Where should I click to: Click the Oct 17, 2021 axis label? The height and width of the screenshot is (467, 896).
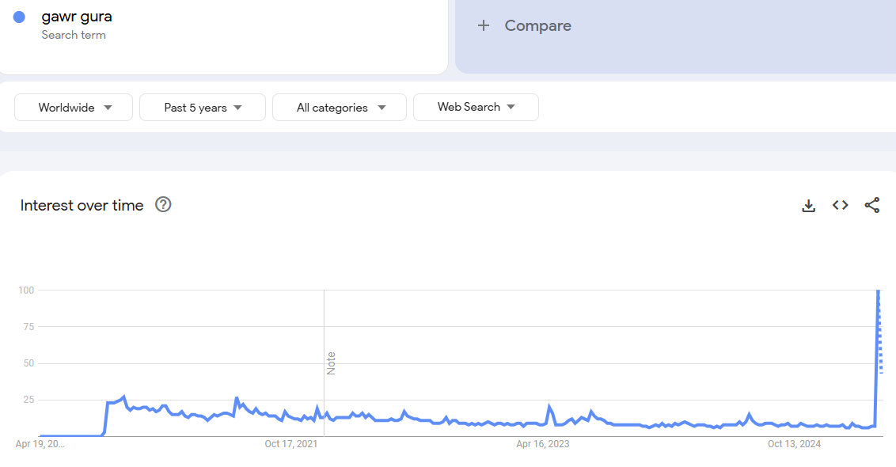click(290, 444)
